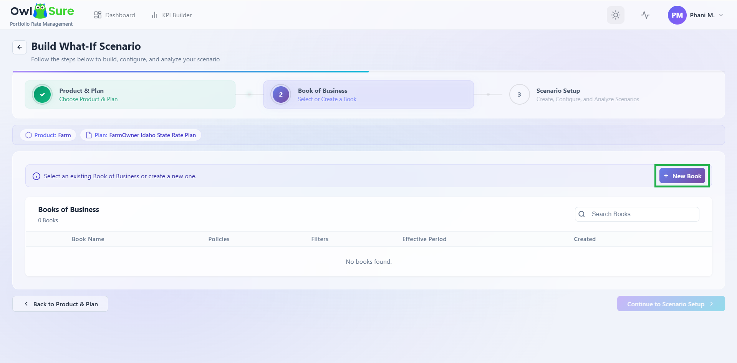
Task: Open the Dashboard page
Action: 114,15
